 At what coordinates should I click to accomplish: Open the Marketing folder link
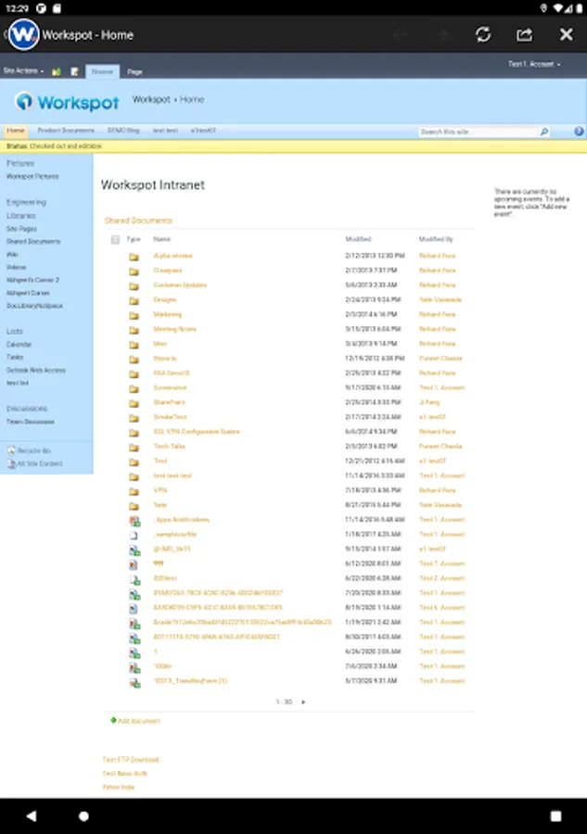tap(167, 314)
